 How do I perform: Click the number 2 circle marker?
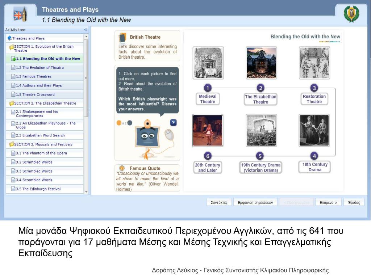(x=260, y=88)
